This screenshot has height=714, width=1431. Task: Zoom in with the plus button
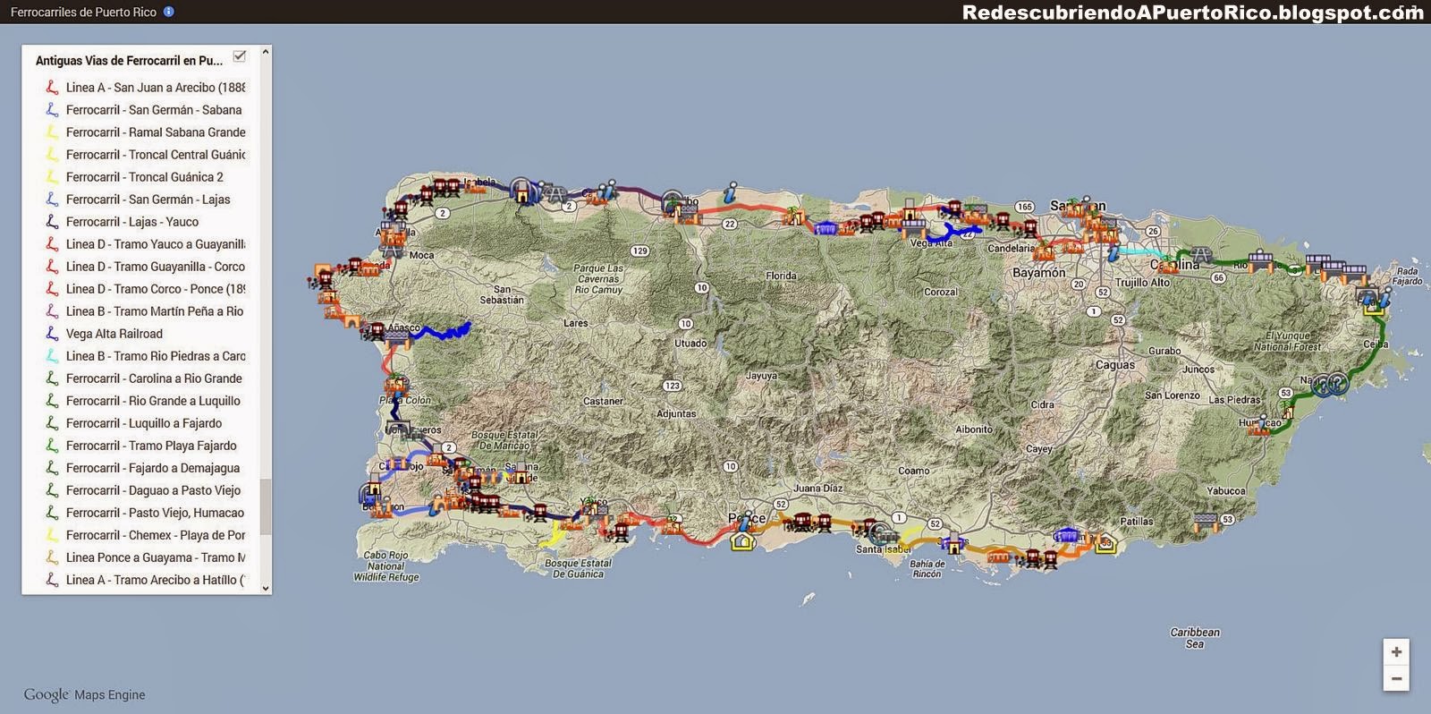coord(1396,651)
